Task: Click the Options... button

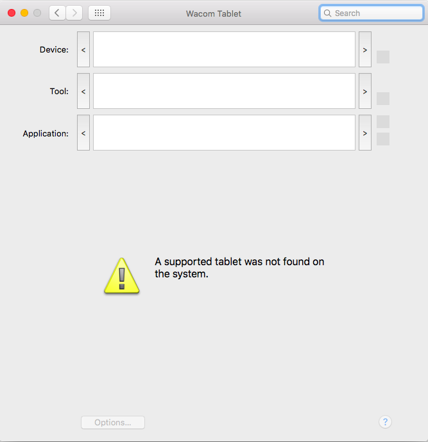Action: pyautogui.click(x=113, y=423)
